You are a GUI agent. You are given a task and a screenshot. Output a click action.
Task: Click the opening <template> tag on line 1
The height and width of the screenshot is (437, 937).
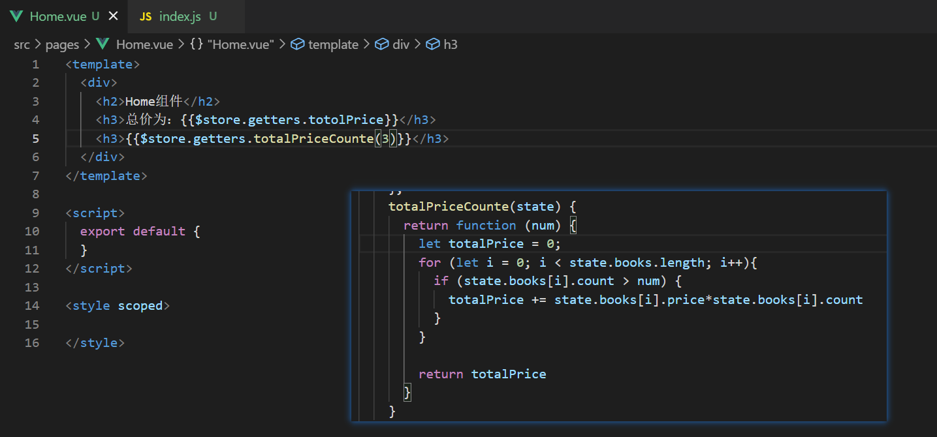pos(103,64)
